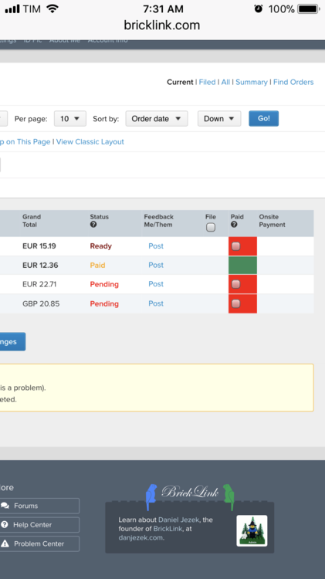Click the alarm clock icon in status bar
The width and height of the screenshot is (325, 579).
pos(258,8)
